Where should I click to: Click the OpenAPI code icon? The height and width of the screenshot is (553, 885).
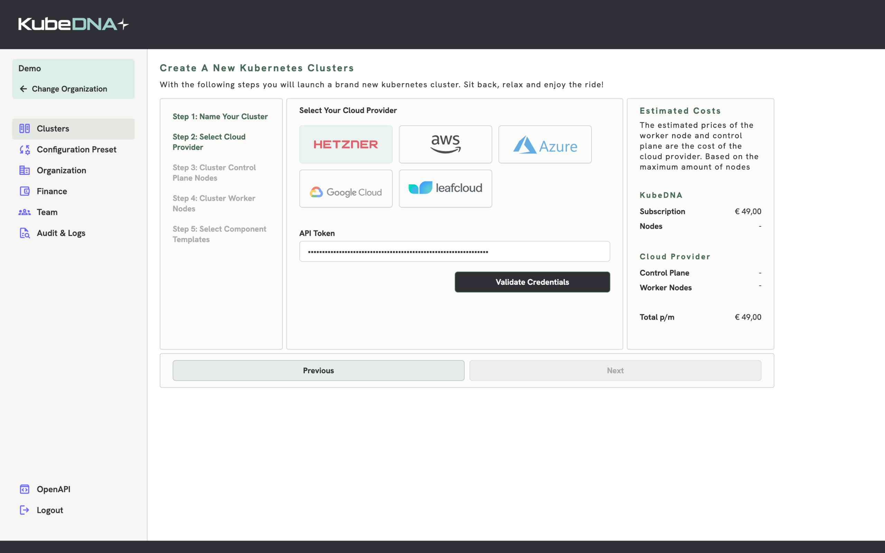tap(25, 489)
